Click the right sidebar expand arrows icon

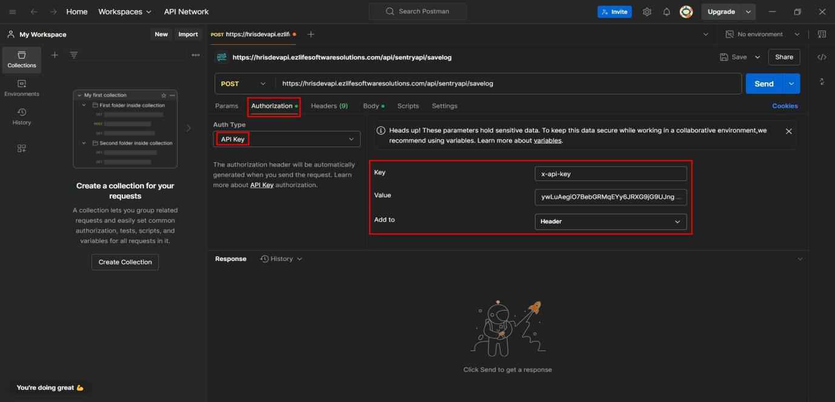[822, 81]
